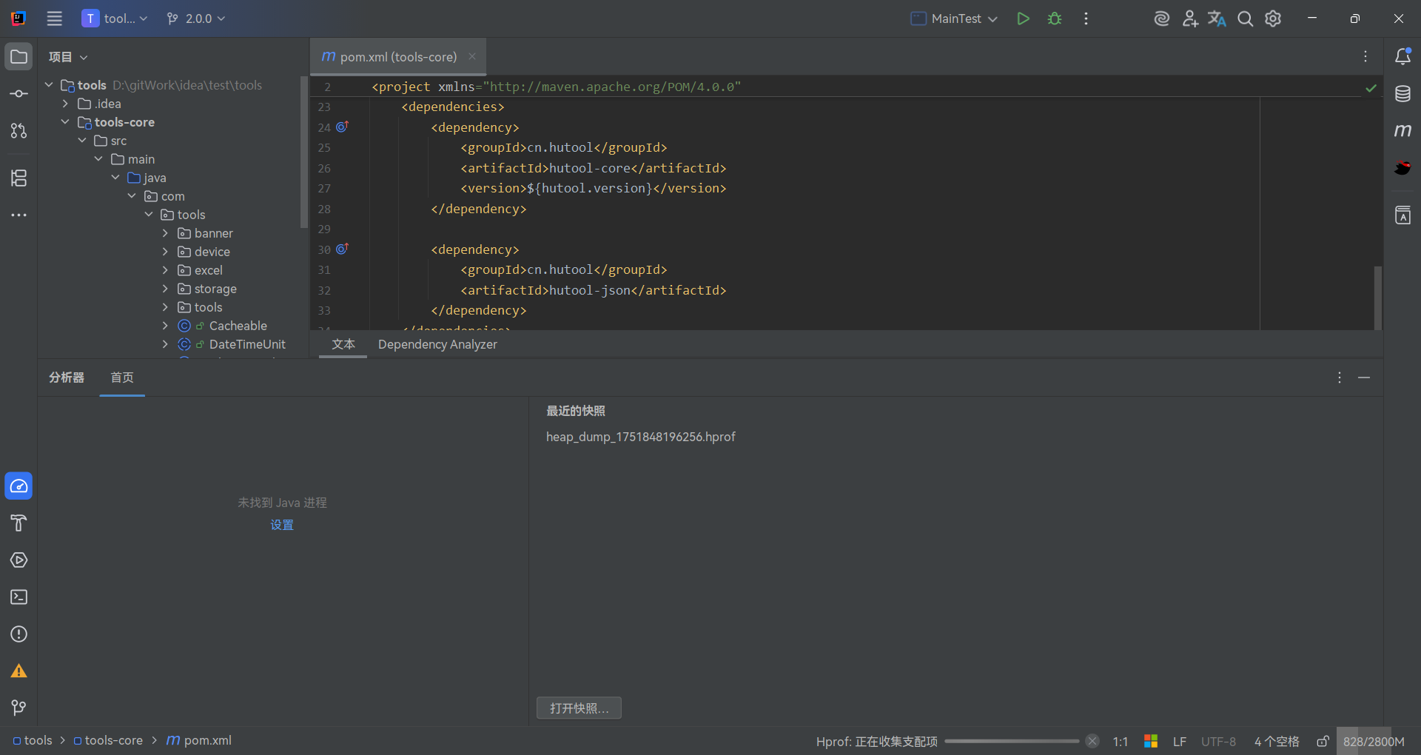
Task: Click the editor vertical scrollbar
Action: click(1378, 298)
